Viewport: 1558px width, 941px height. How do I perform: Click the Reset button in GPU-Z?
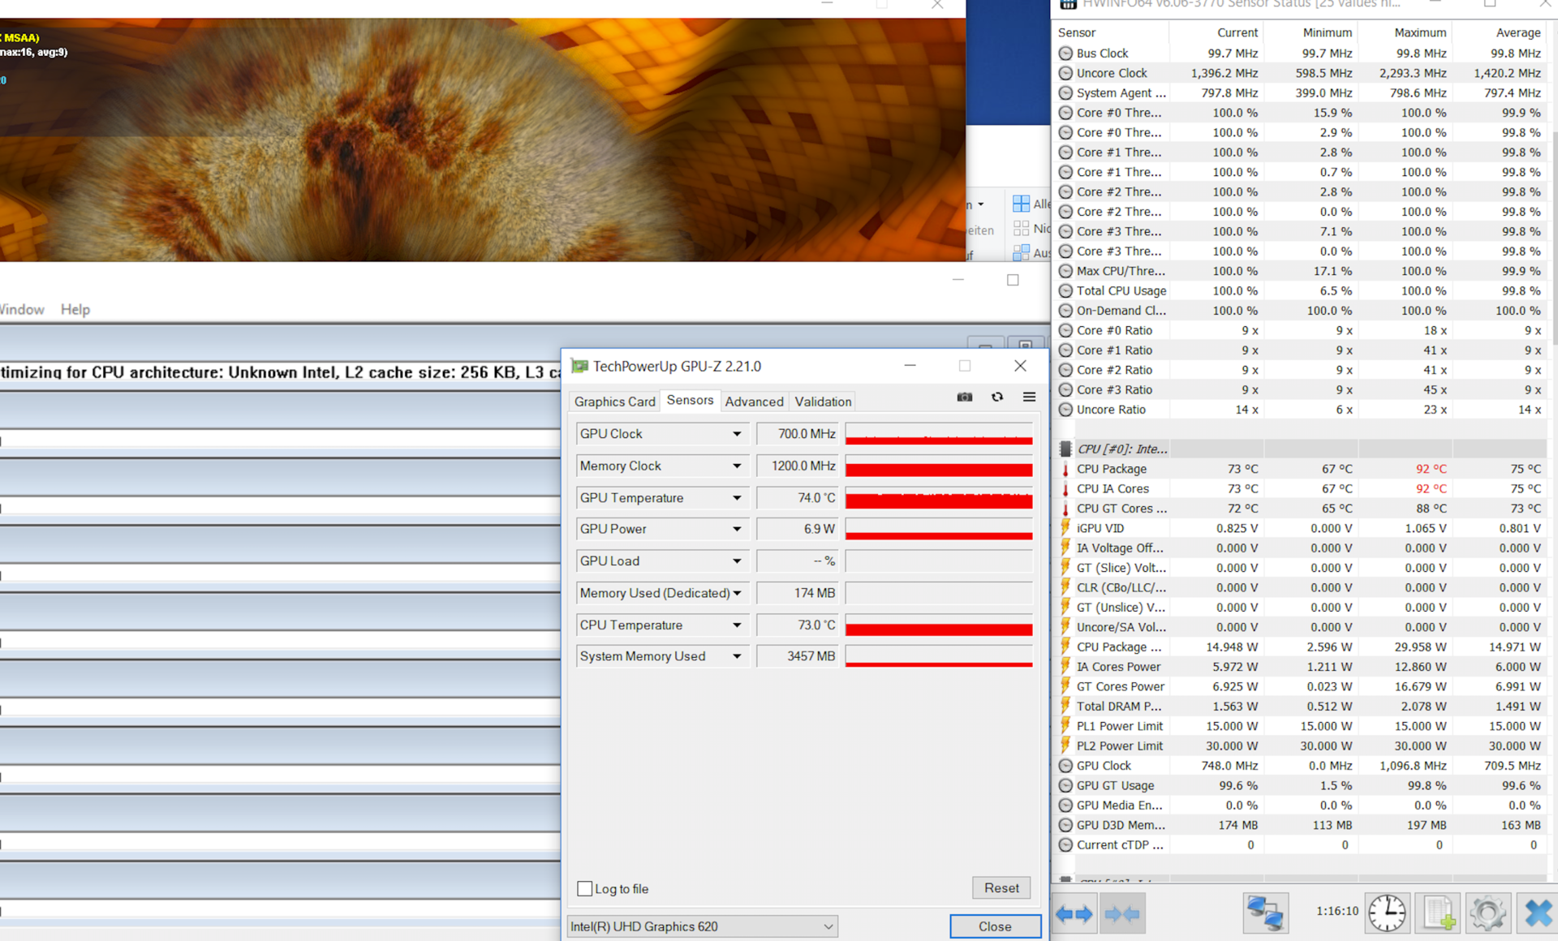click(x=1001, y=887)
